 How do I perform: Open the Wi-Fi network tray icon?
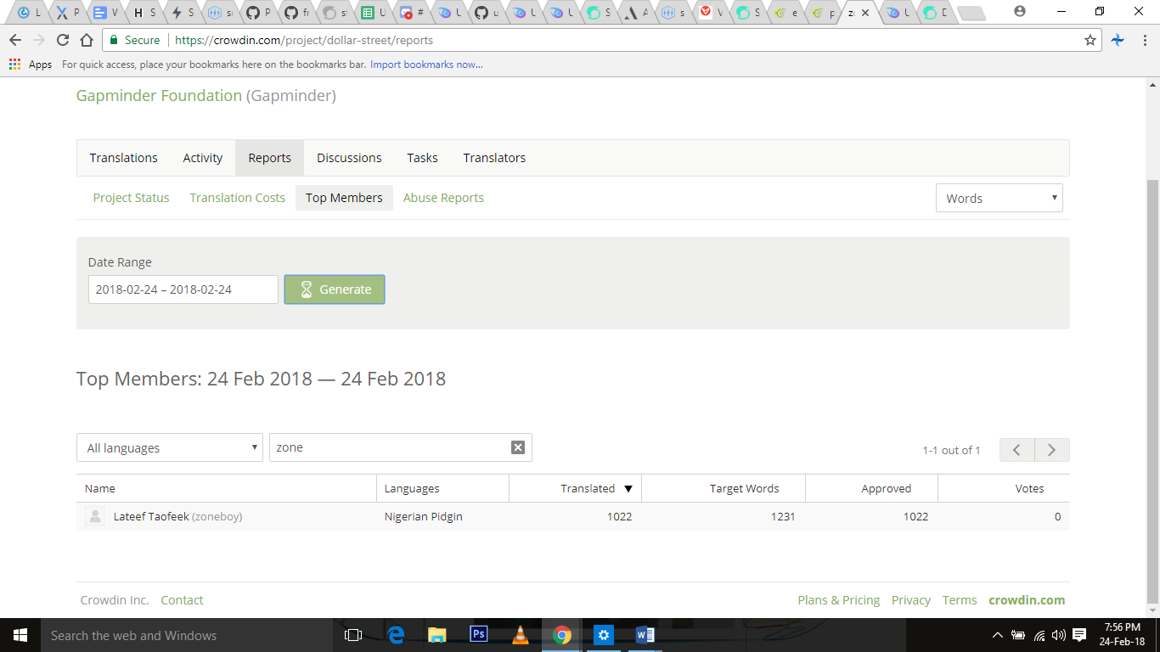click(x=1039, y=635)
